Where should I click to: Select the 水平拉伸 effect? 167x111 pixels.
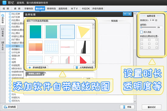15,52
